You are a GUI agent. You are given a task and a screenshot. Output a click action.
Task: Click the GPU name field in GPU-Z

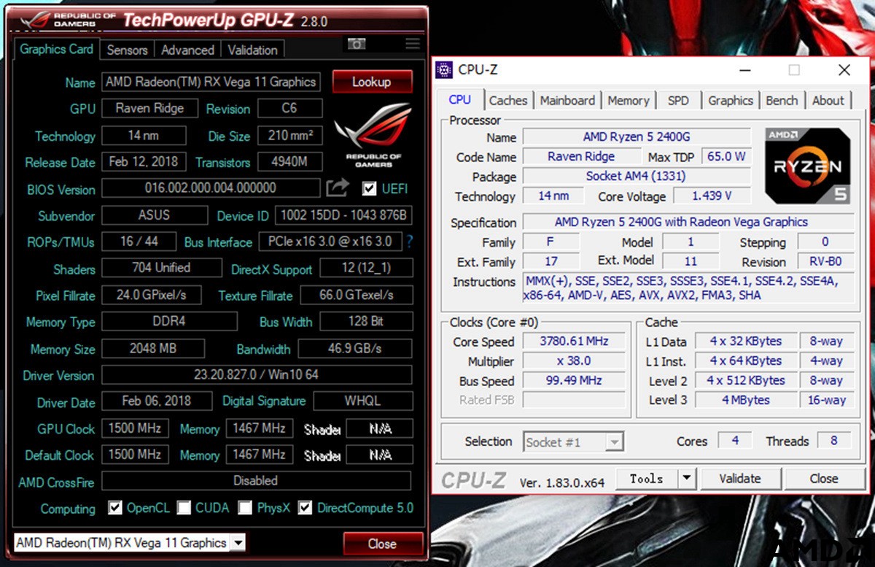coord(211,82)
